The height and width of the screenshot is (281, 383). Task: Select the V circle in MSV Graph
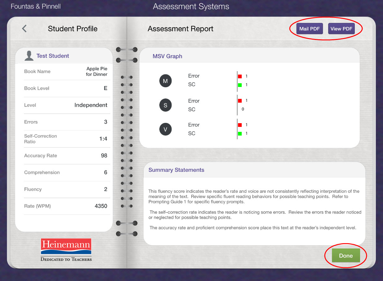[x=165, y=129]
